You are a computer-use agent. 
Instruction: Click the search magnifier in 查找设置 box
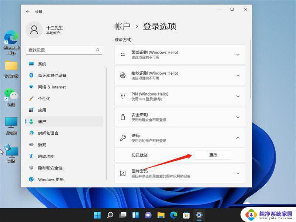click(x=97, y=50)
